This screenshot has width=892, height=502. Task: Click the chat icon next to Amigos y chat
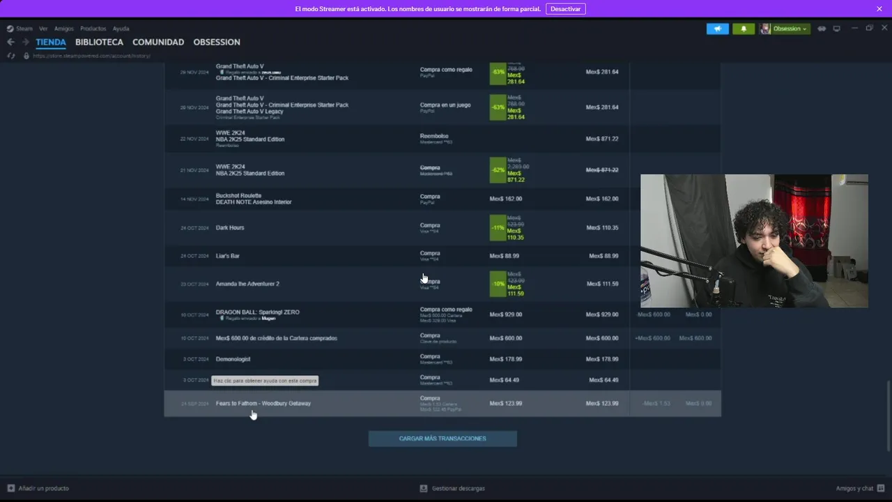(x=881, y=488)
